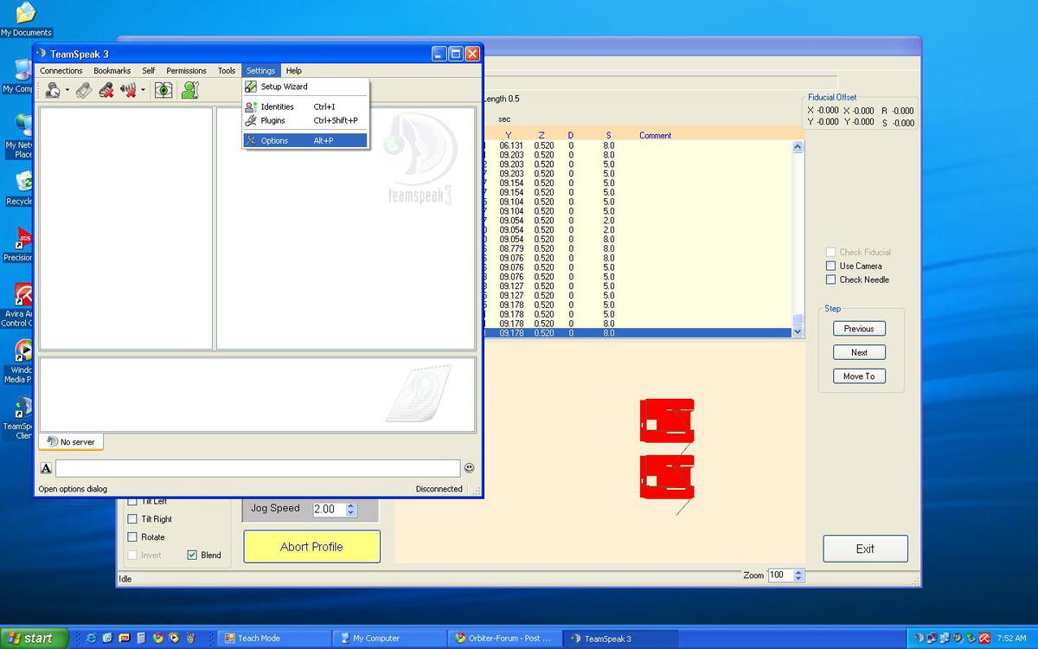Click the red-X microphone mute toolbar icon
This screenshot has width=1038, height=649.
[x=106, y=90]
